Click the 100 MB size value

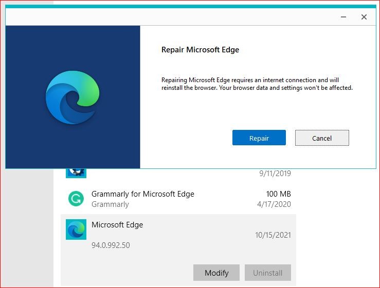pos(279,194)
